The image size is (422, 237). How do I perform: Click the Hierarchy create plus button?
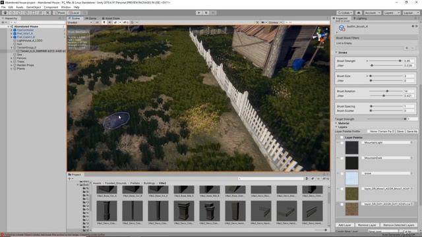[x=3, y=22]
